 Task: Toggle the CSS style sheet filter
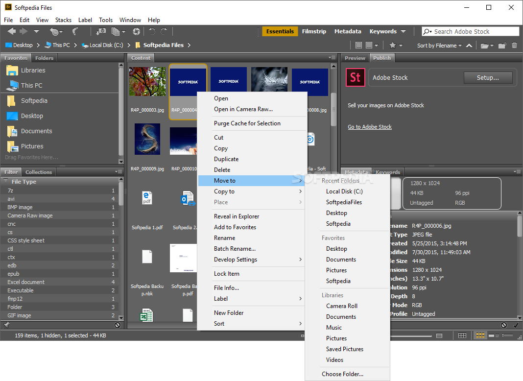tap(59, 240)
